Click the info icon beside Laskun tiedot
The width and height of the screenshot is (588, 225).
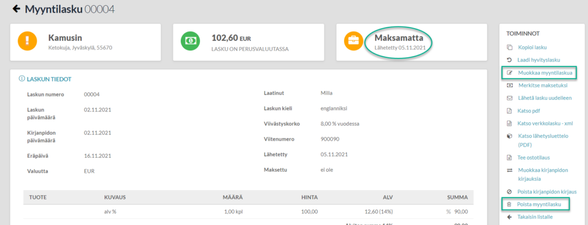(x=21, y=79)
